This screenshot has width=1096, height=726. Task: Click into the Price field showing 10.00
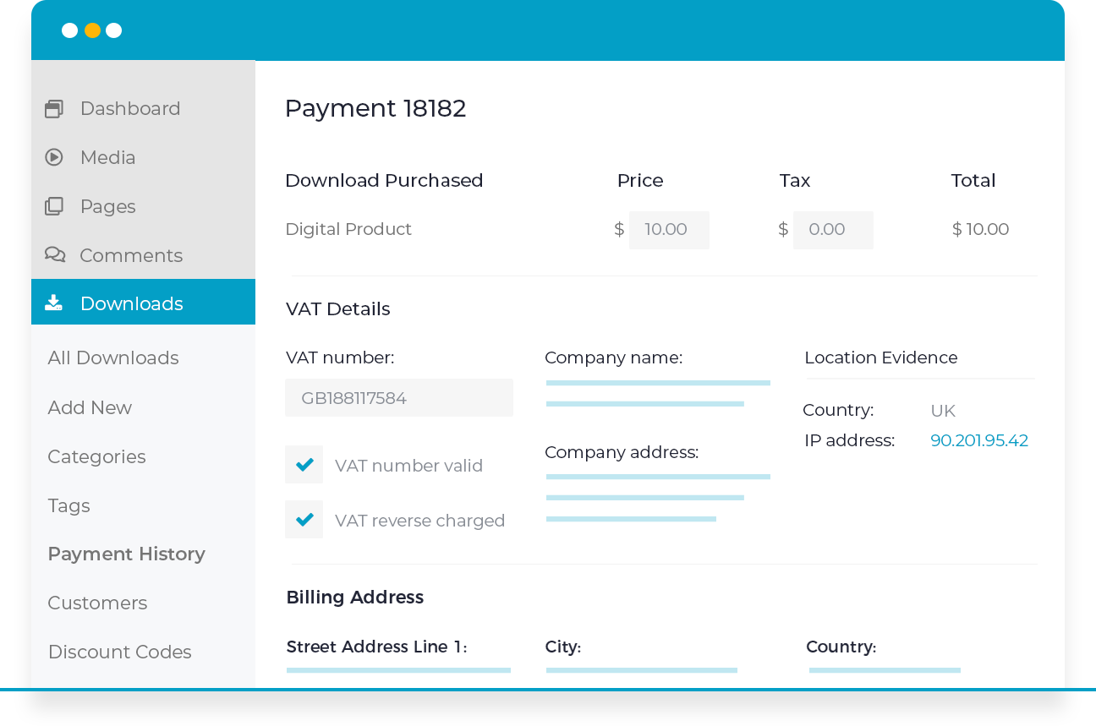click(x=669, y=229)
